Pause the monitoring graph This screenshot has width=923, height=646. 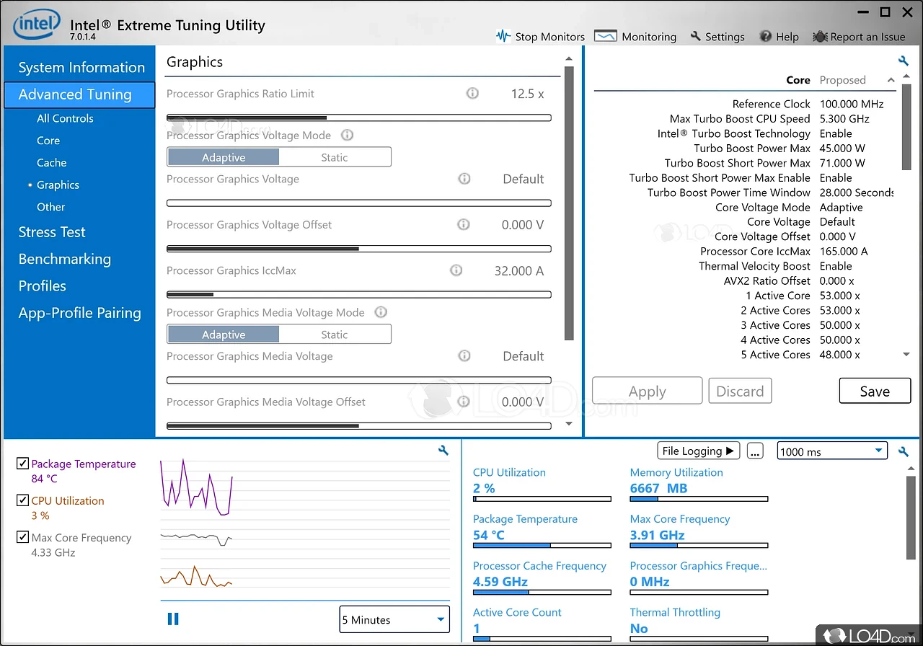click(173, 619)
